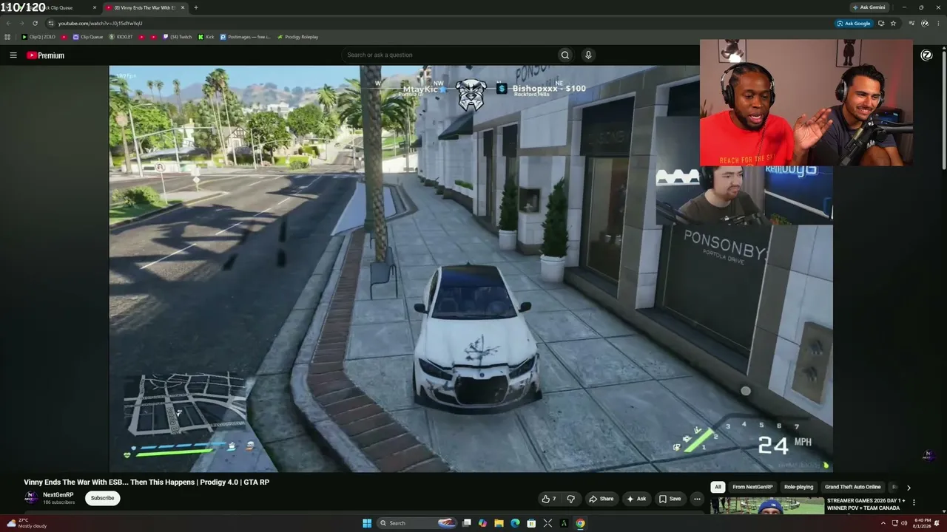Open the ClipQ | ZOLO bookmark

[x=38, y=37]
